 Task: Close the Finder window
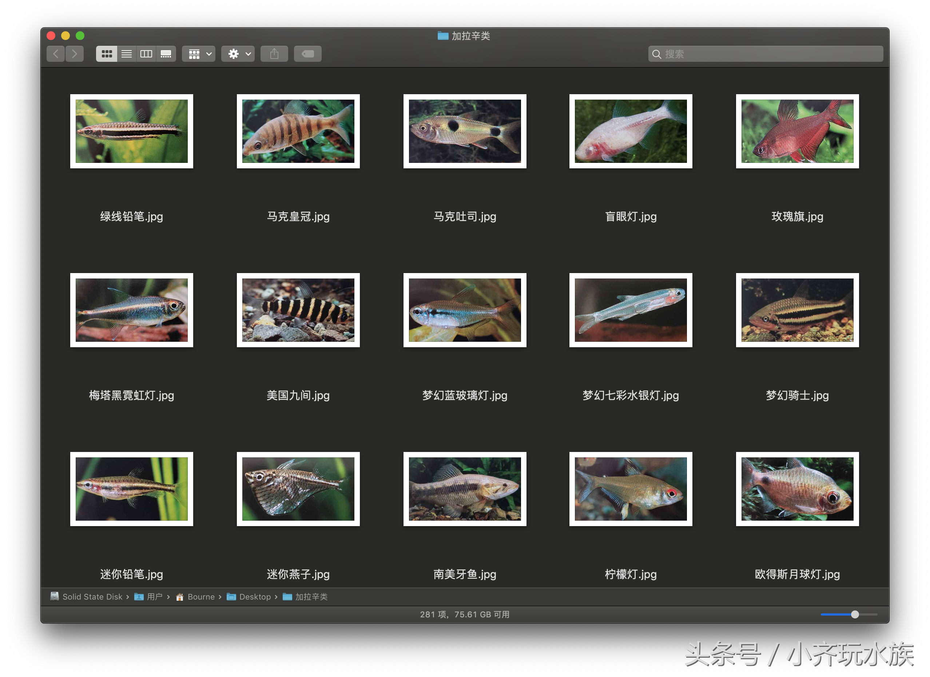coord(51,36)
